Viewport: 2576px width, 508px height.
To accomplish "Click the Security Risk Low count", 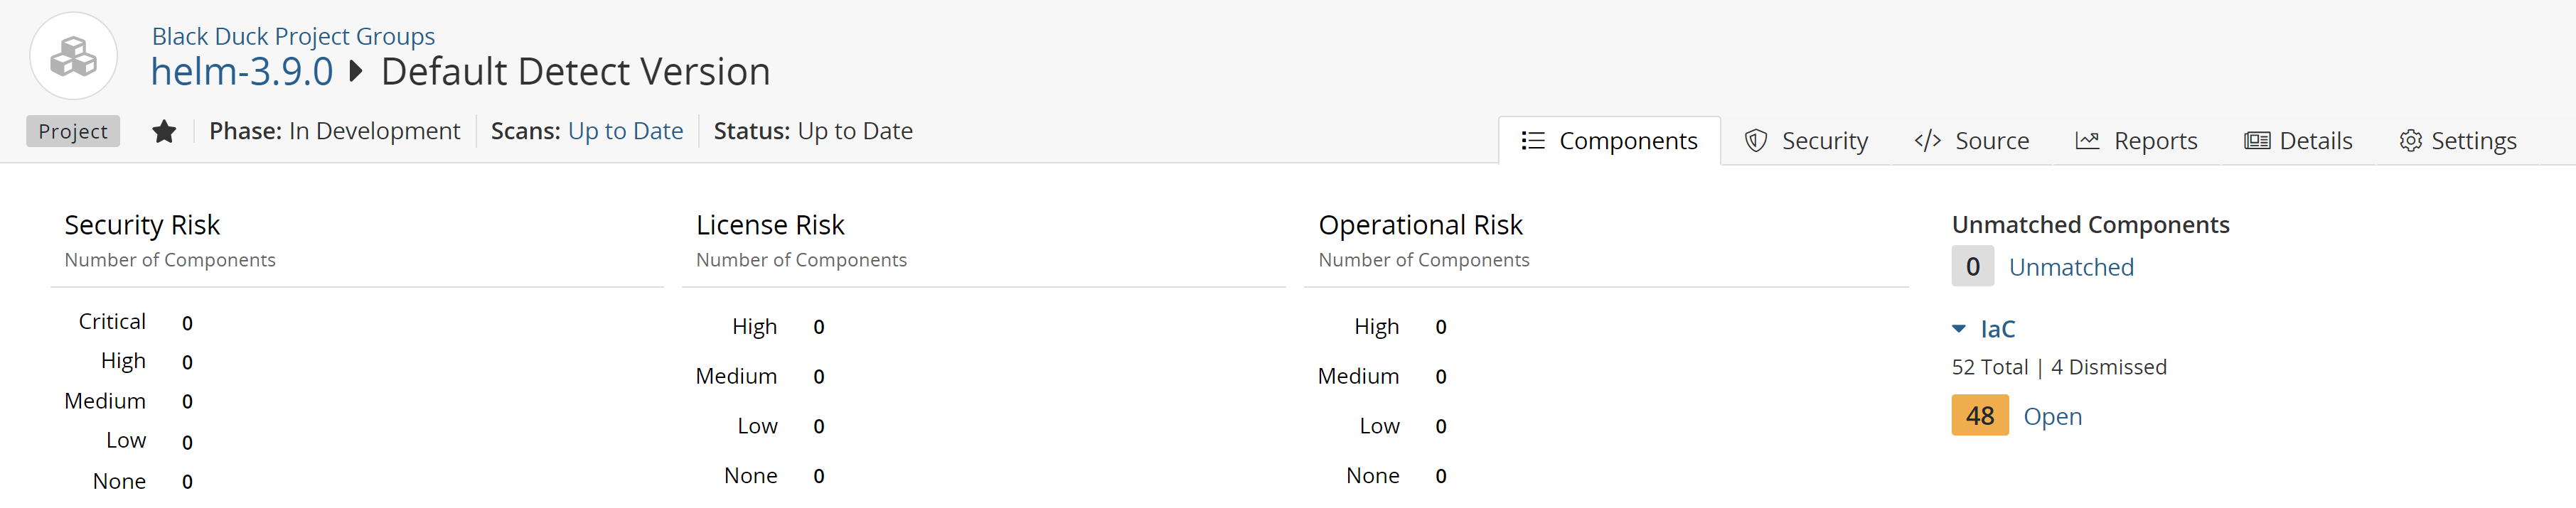I will (187, 442).
